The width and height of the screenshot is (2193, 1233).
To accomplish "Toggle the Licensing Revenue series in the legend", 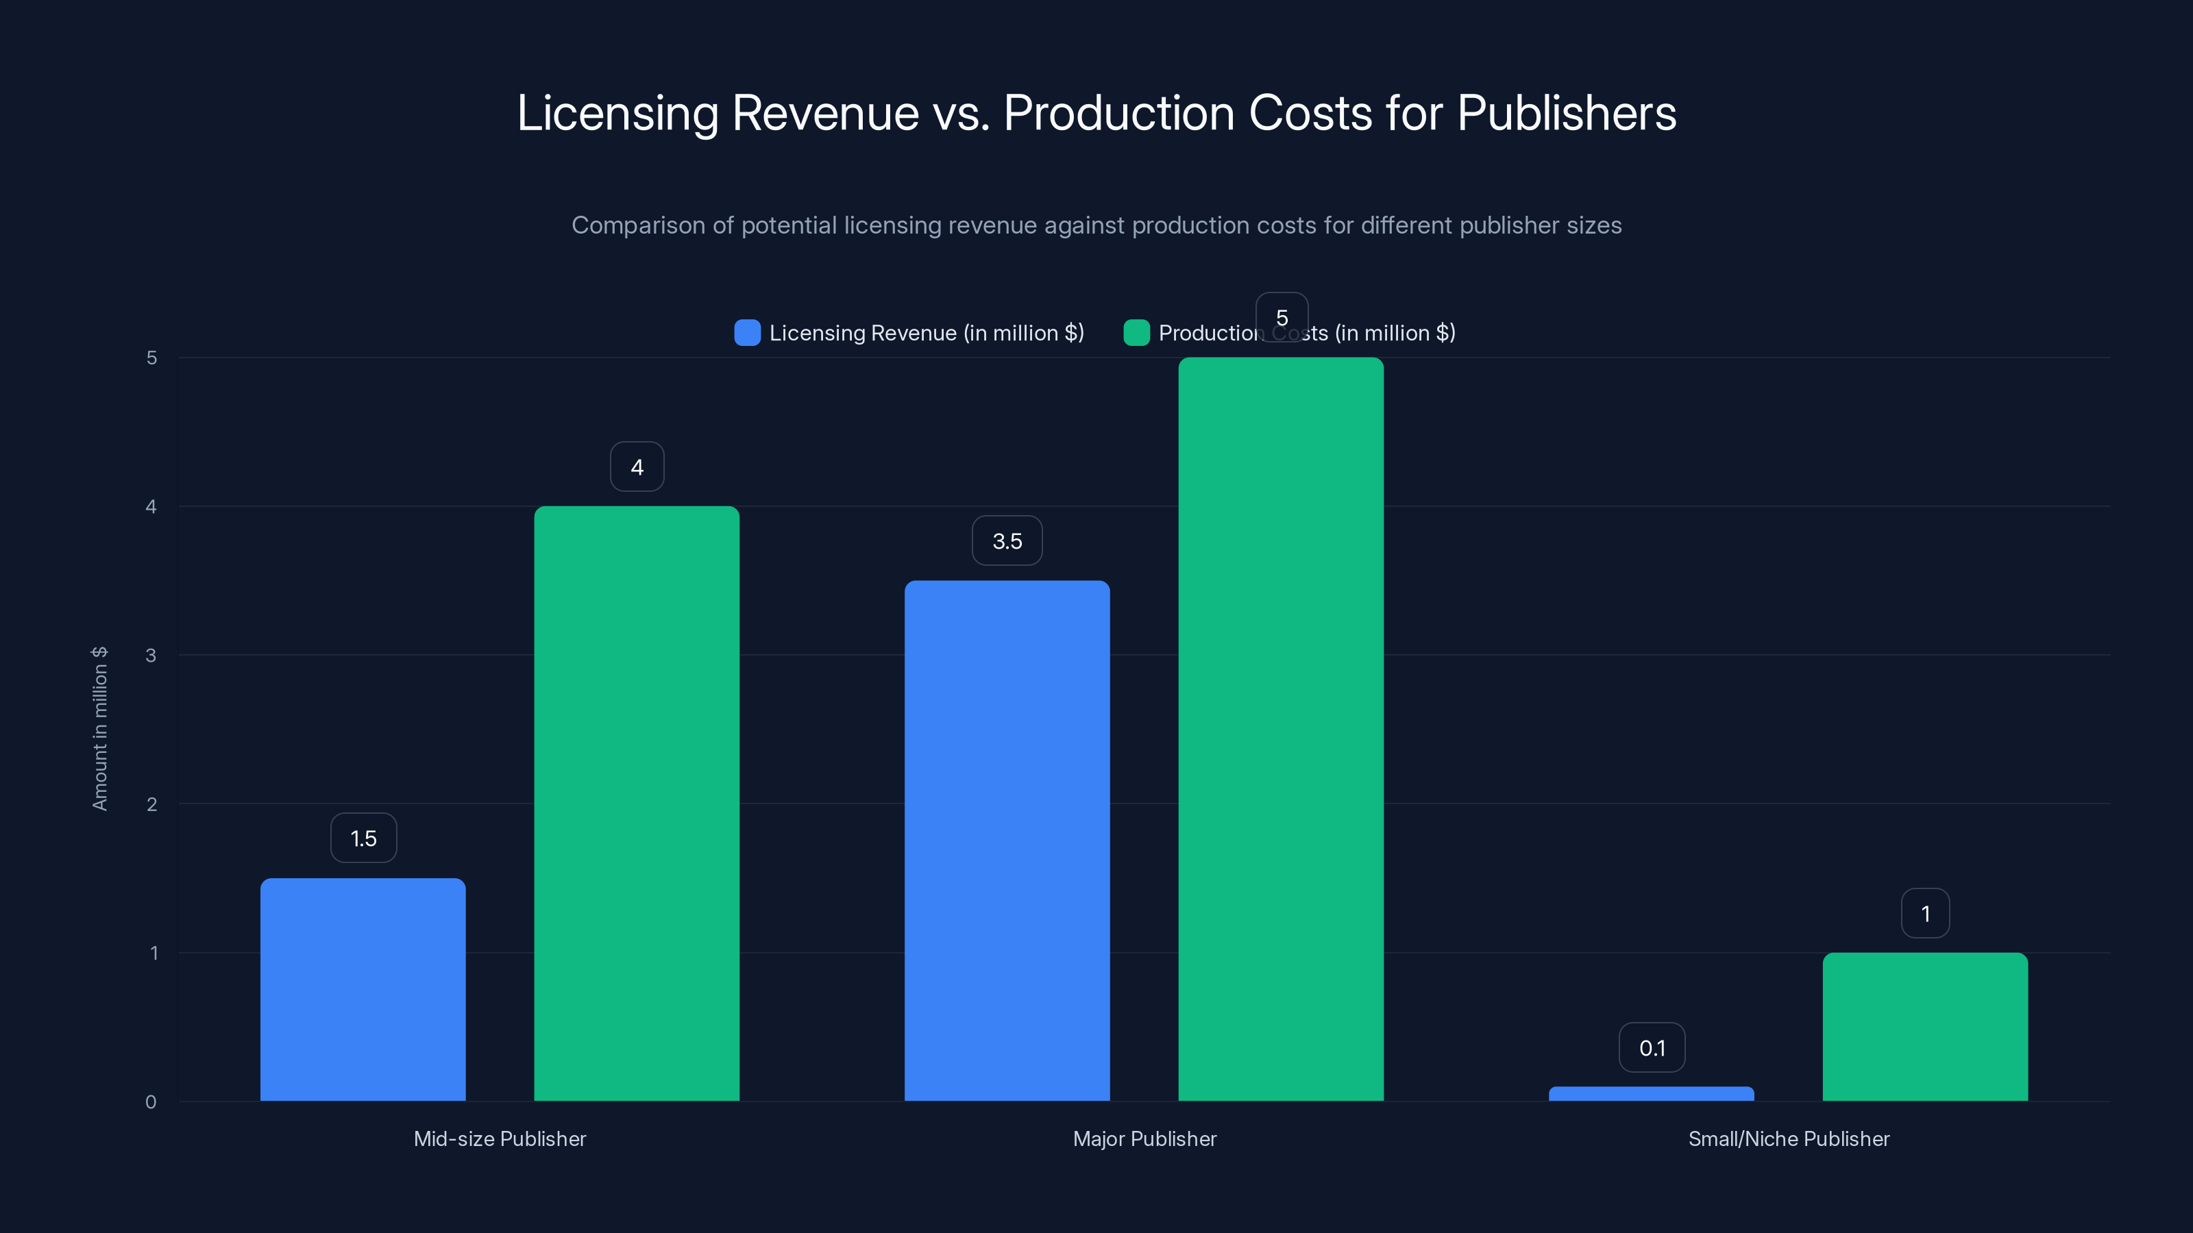I will (927, 333).
